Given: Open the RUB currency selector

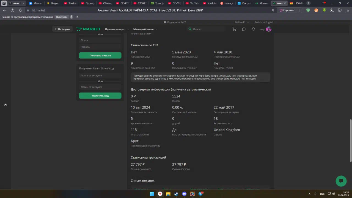Looking at the screenshot, I should pos(242,22).
